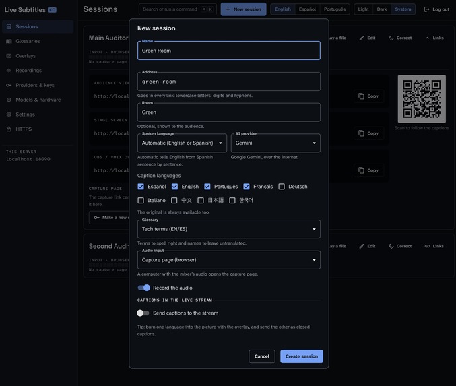The height and width of the screenshot is (386, 456).
Task: Open Glossaries in the sidebar
Action: tap(38, 41)
